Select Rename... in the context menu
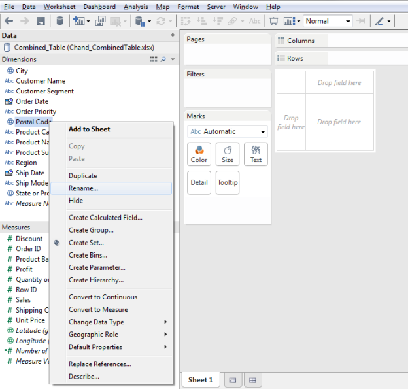This screenshot has width=408, height=389. (111, 188)
